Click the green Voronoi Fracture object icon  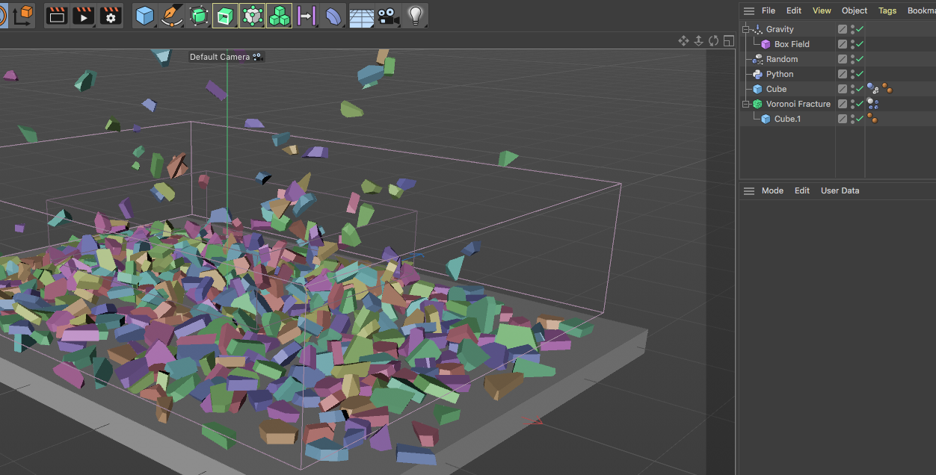pyautogui.click(x=757, y=104)
